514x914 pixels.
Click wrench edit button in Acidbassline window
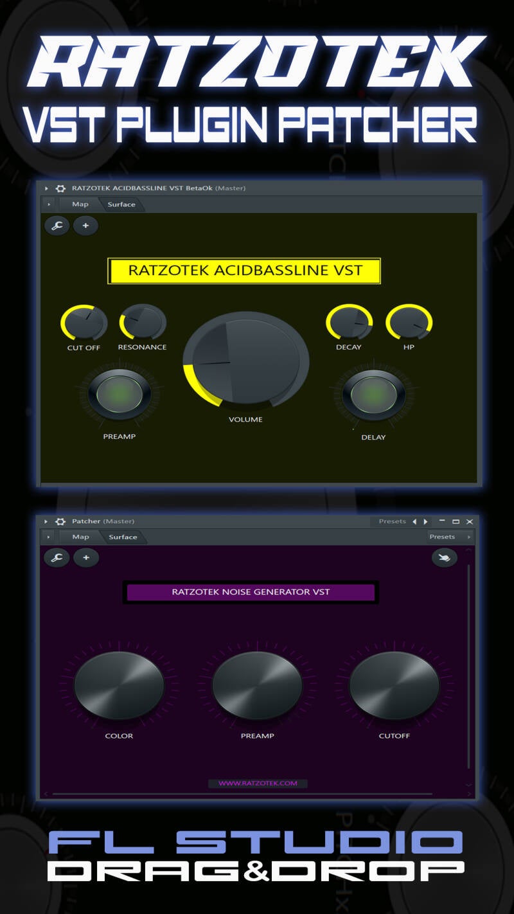[57, 226]
